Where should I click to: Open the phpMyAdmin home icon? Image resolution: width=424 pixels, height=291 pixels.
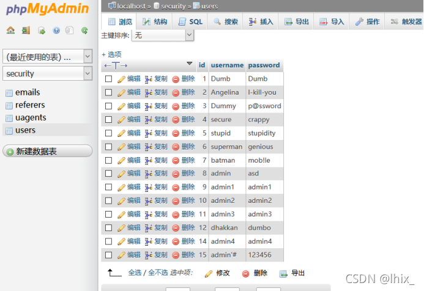coord(10,31)
